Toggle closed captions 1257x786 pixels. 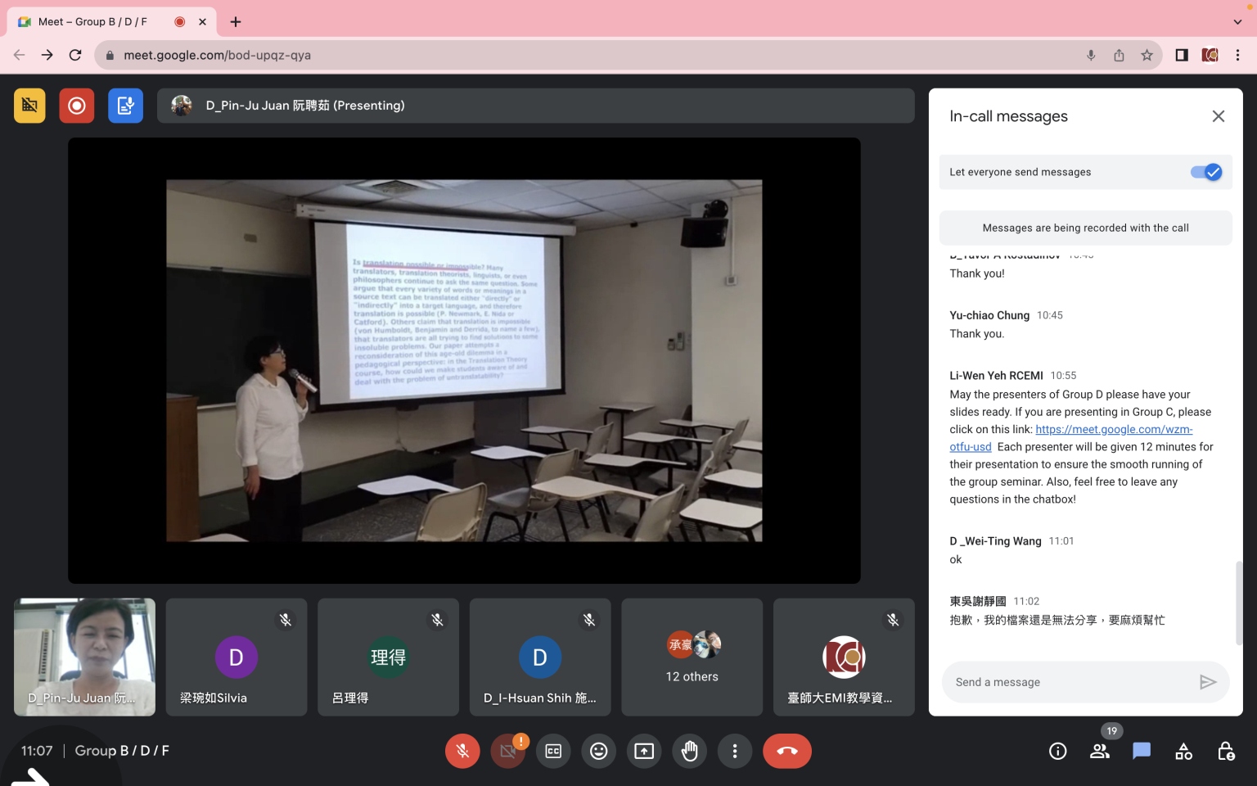(553, 751)
